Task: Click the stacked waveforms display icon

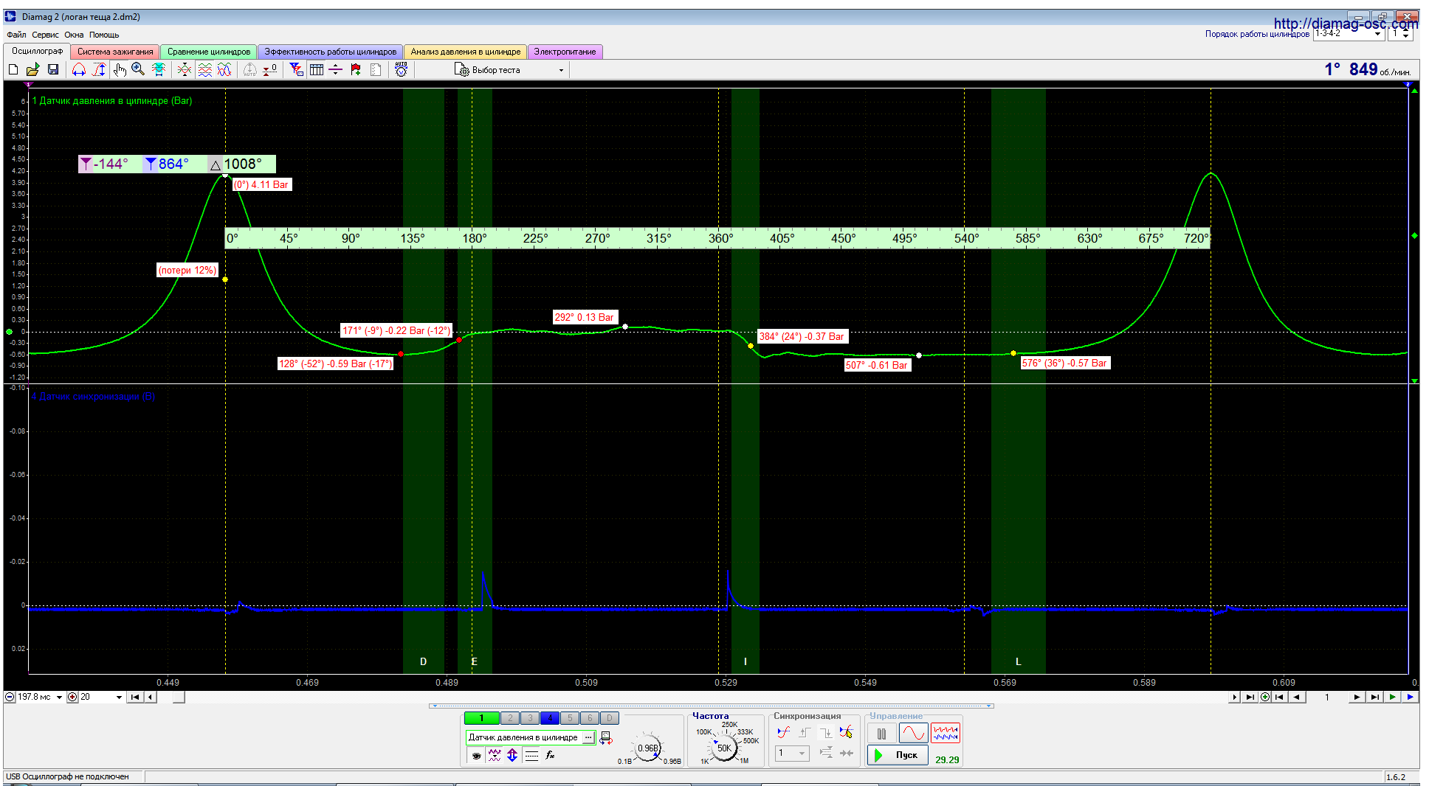Action: [x=205, y=69]
